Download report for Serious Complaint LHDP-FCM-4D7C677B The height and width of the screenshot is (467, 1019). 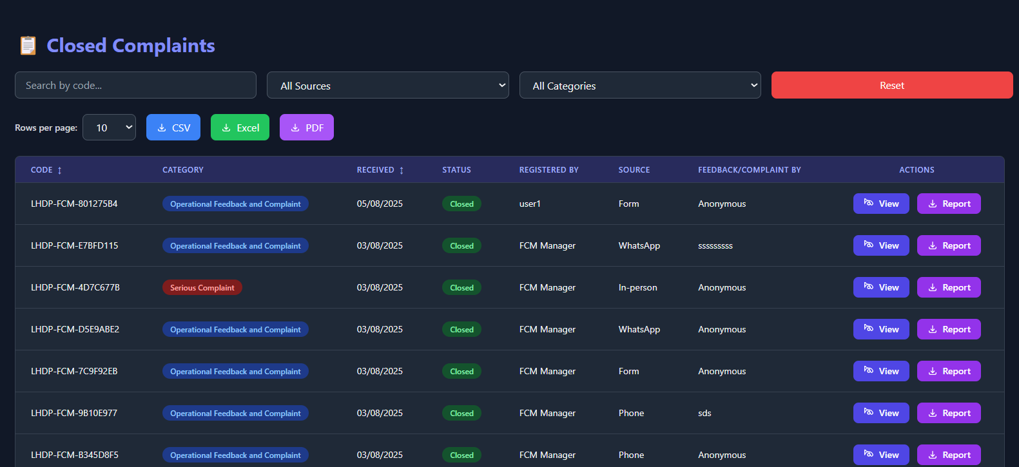(949, 287)
